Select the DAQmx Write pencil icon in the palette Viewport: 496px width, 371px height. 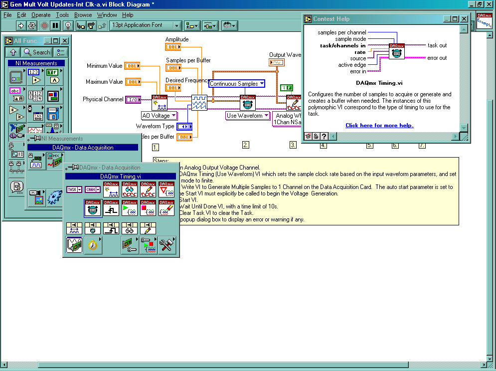pyautogui.click(x=148, y=189)
